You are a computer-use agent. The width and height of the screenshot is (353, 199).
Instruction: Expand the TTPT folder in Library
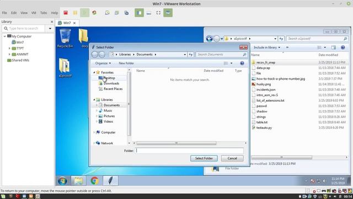[9, 48]
